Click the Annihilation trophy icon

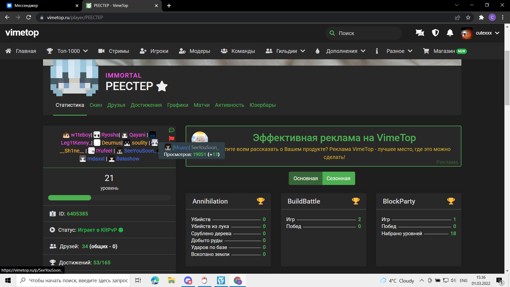click(261, 201)
